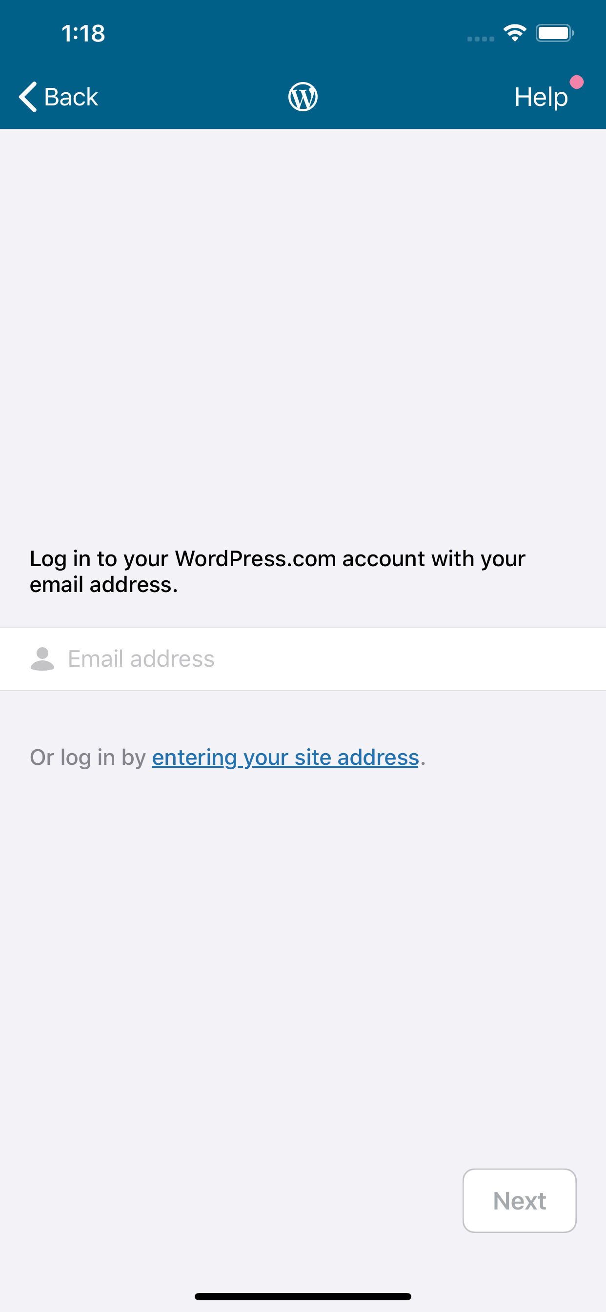
Task: Click the word 'email address.' in instructions
Action: coord(104,585)
